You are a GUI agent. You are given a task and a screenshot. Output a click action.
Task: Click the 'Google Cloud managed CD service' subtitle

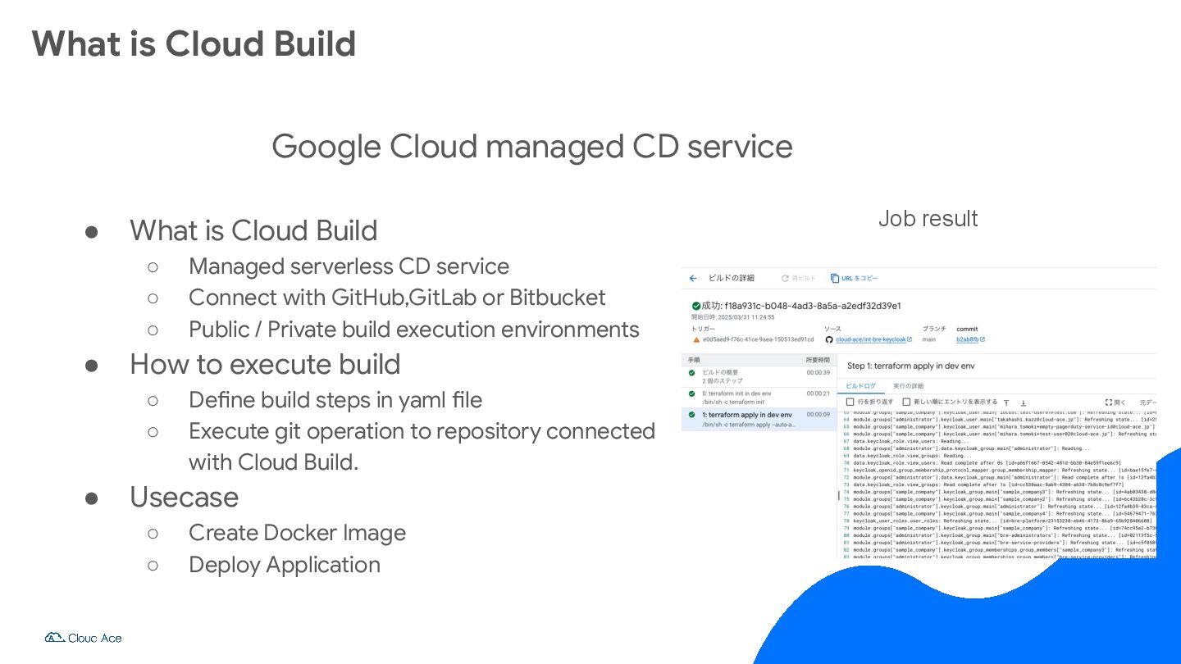[x=531, y=147]
